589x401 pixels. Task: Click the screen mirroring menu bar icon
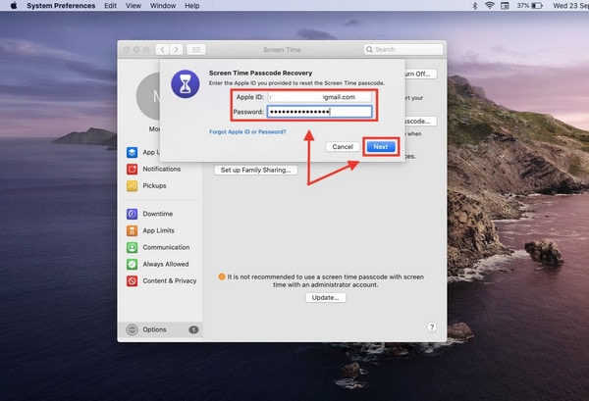[505, 6]
